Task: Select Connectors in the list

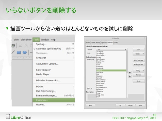Action: (111, 68)
